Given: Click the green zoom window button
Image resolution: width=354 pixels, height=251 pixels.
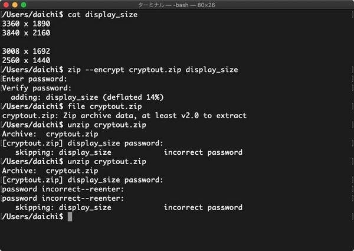Looking at the screenshot, I should point(24,5).
